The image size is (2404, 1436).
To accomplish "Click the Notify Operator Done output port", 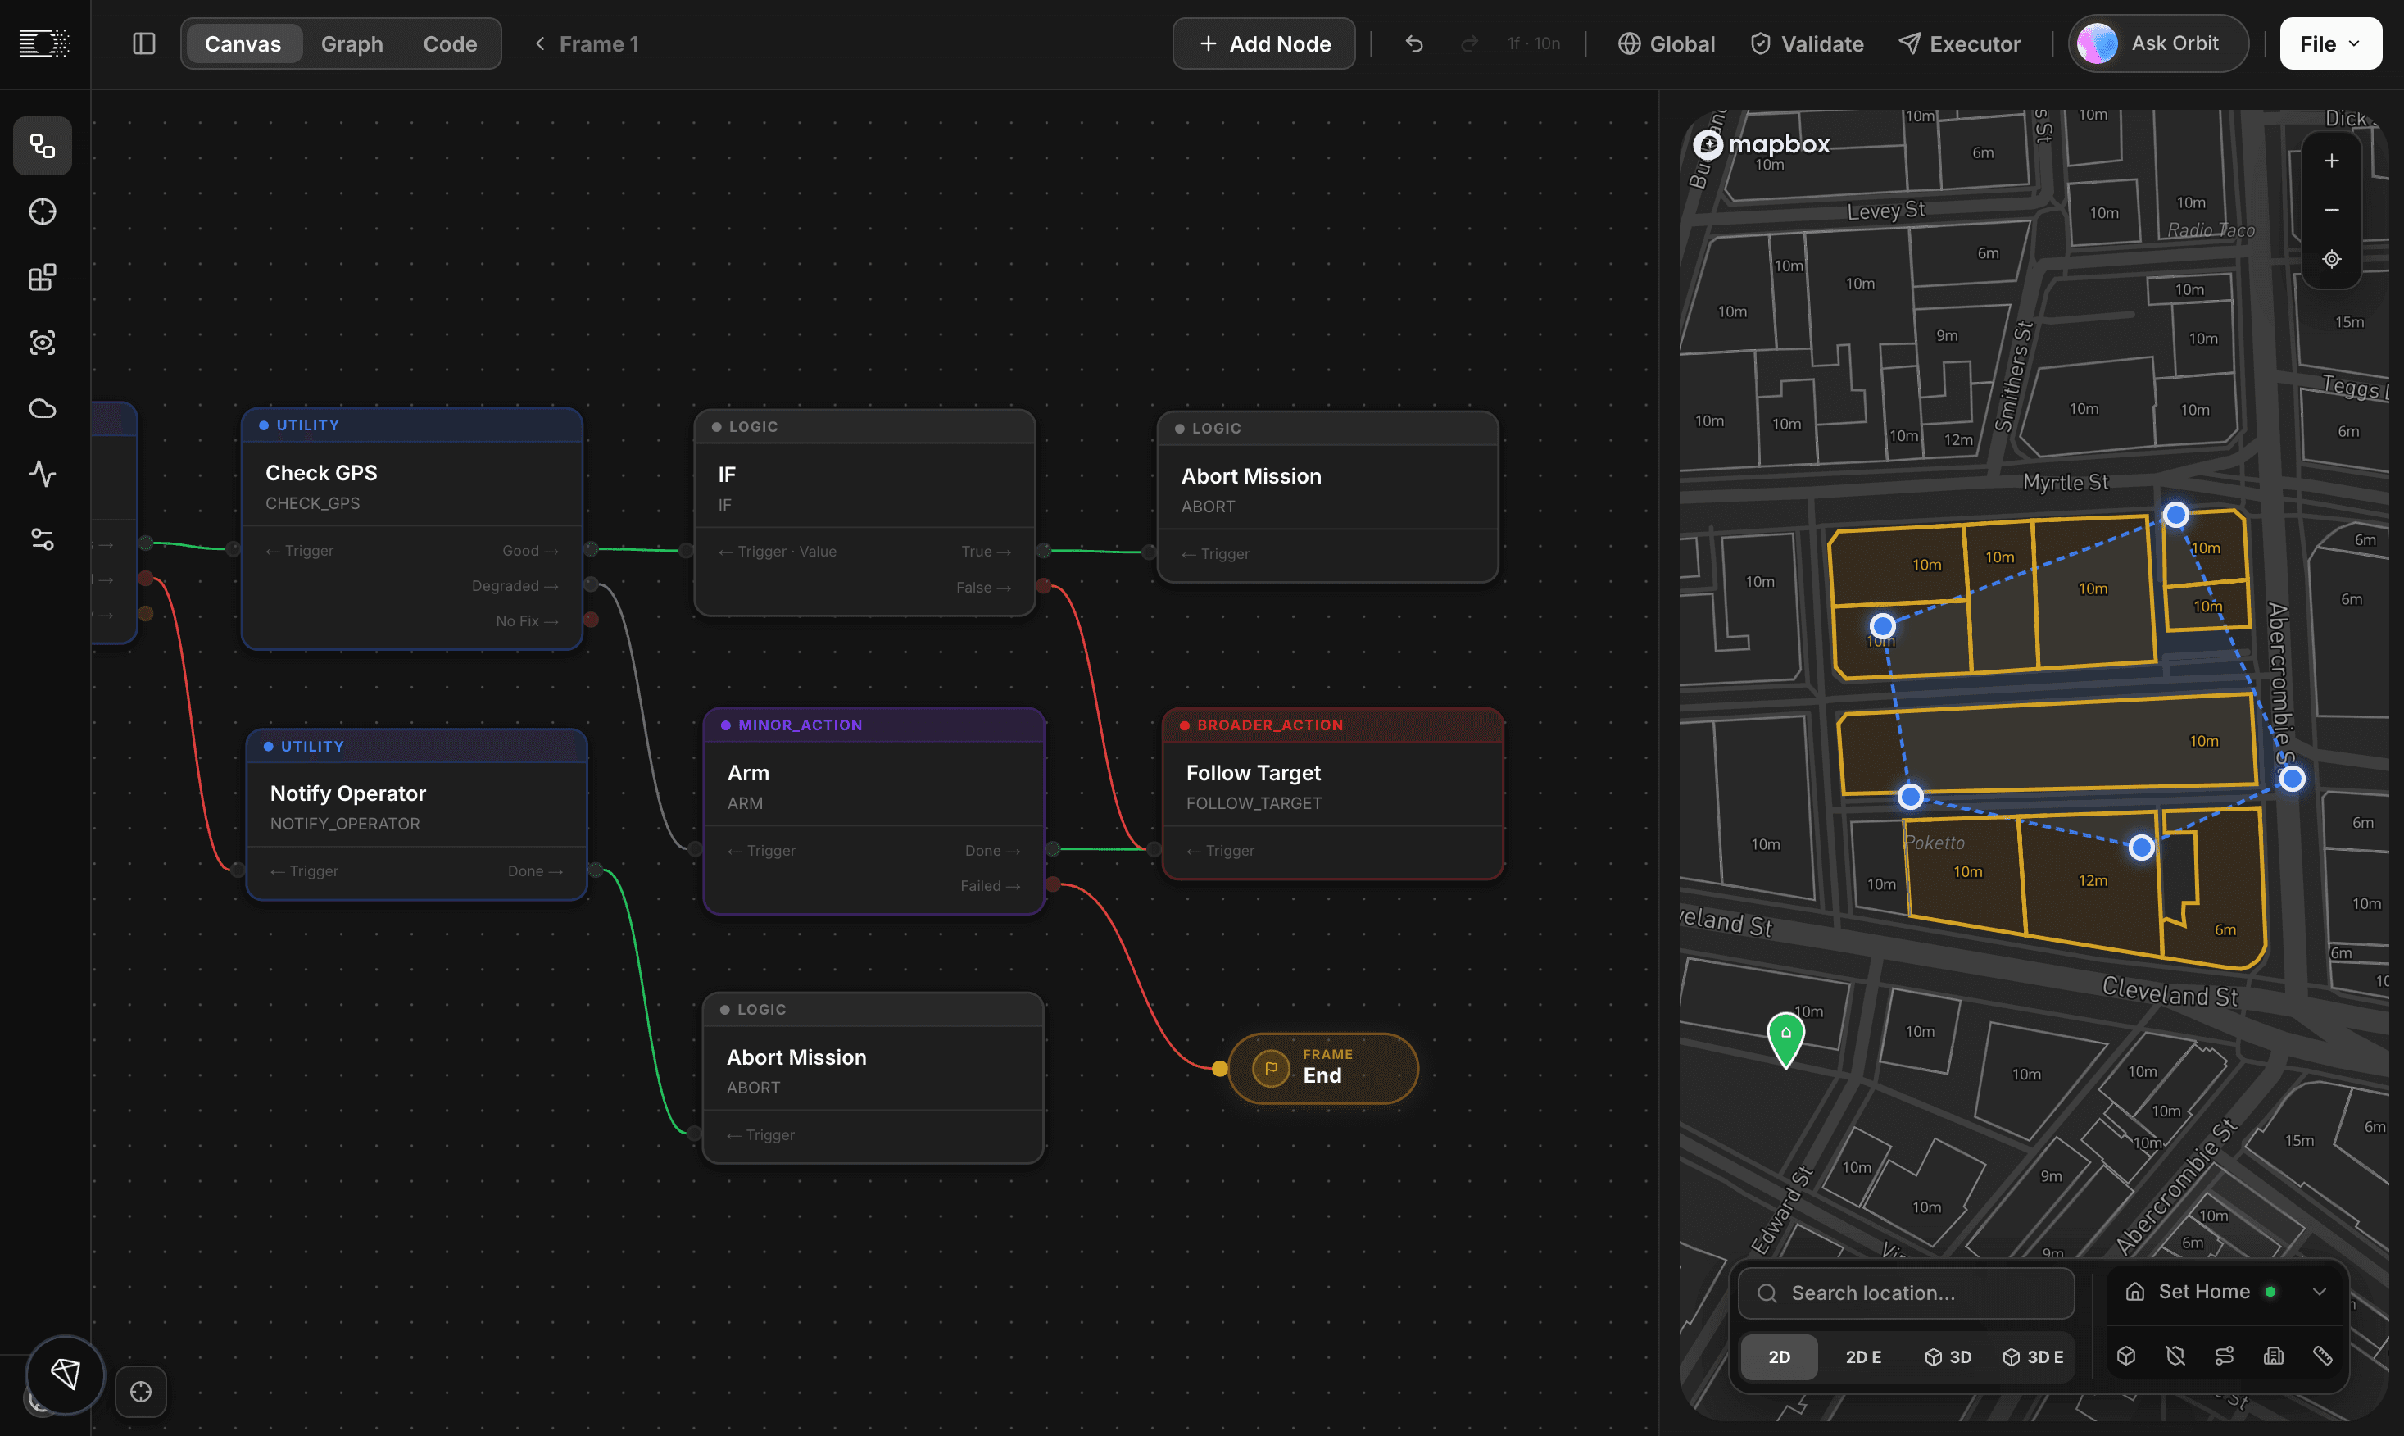I will [596, 870].
